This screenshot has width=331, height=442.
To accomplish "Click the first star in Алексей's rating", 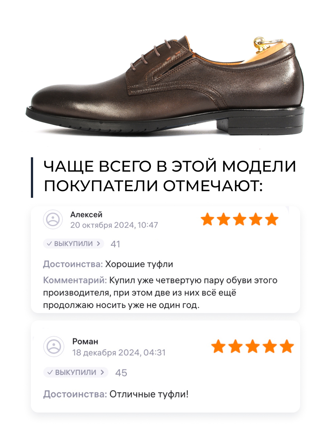I will 207,220.
